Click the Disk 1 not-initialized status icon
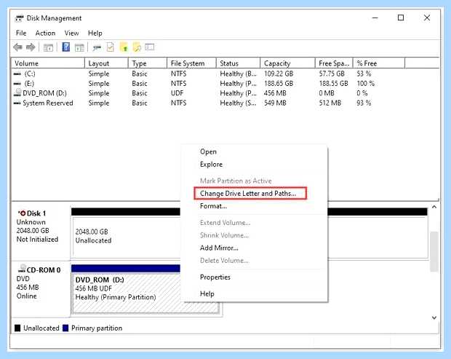This screenshot has height=359, width=451. pos(22,213)
